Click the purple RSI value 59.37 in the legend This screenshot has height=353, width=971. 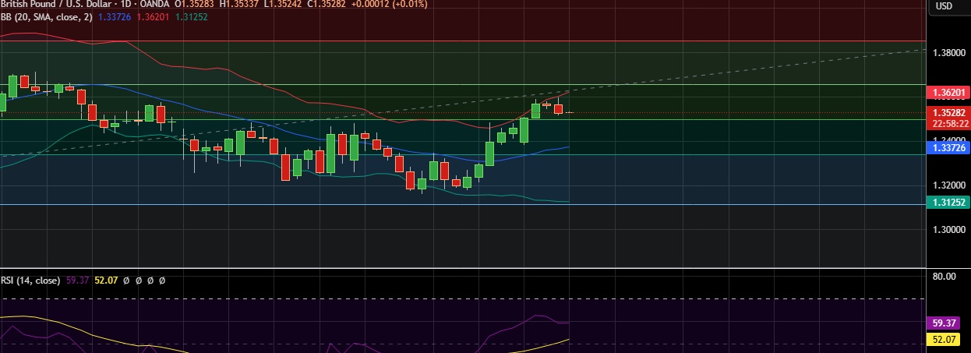click(76, 281)
